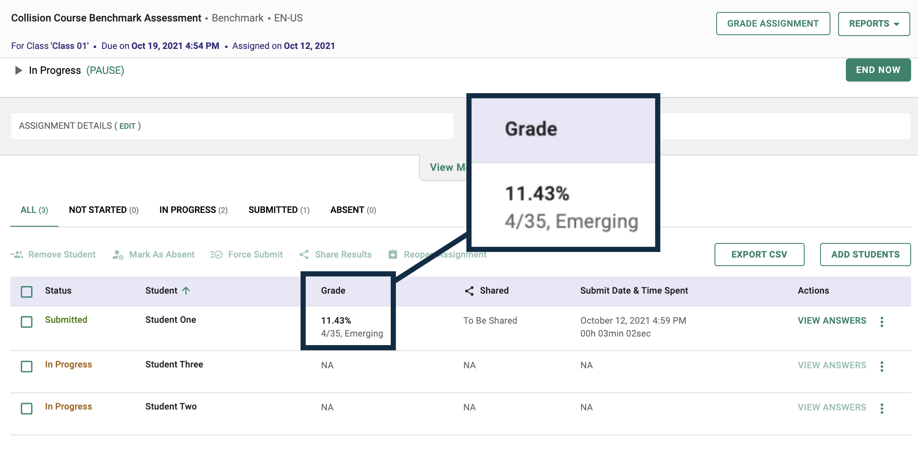Tick the checkbox for Student Three

click(27, 366)
